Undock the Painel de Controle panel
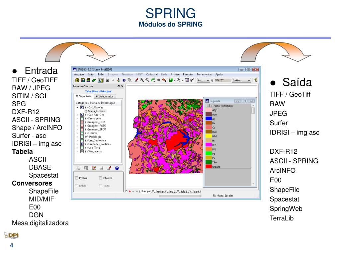This screenshot has height=255, width=340. click(x=119, y=86)
